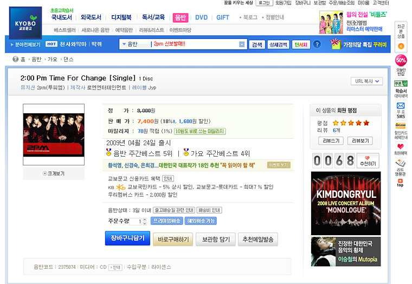Viewport: 412px width, 284px height.
Task: Open the 이벤트보기 button
Action: coord(279,165)
